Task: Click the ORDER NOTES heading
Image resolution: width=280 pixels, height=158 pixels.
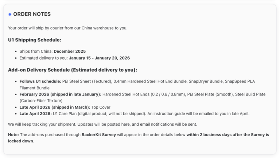Action: pos(32,14)
